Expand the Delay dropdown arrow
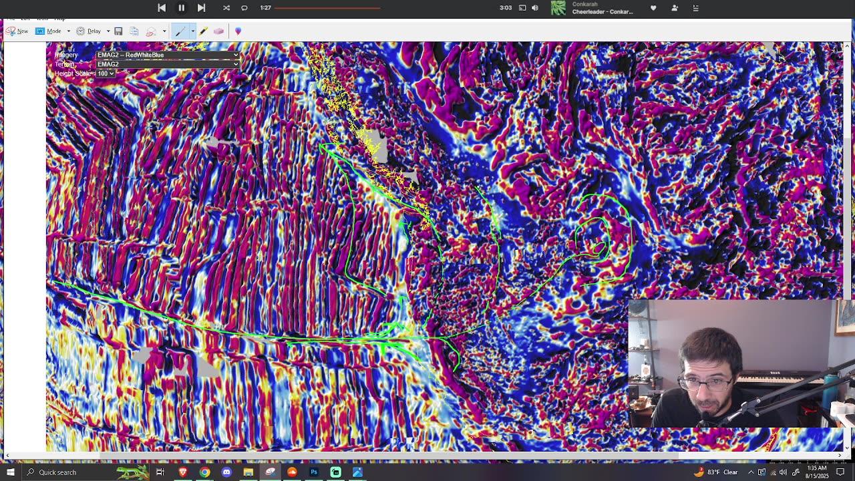The image size is (855, 481). tap(108, 31)
